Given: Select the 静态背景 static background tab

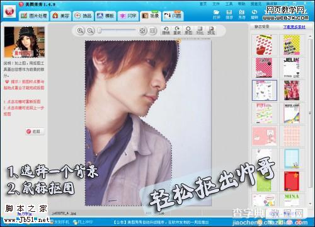Looking at the screenshot, I should pos(262,26).
